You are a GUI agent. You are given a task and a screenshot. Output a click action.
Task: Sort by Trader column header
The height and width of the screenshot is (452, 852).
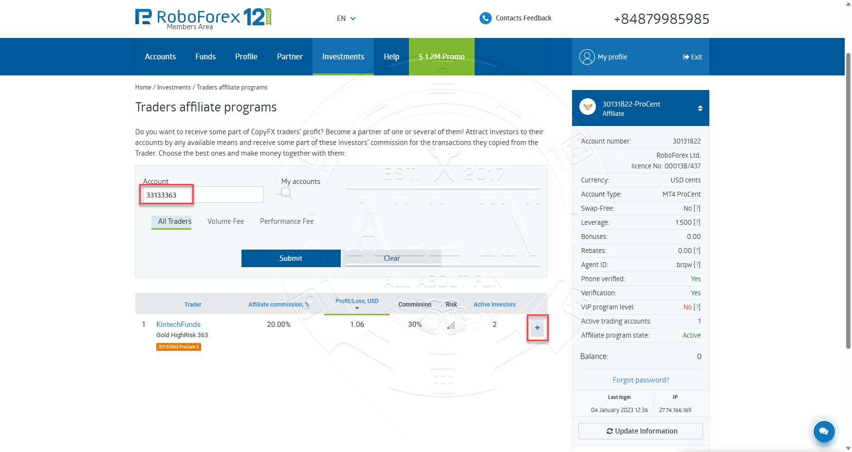[193, 305]
